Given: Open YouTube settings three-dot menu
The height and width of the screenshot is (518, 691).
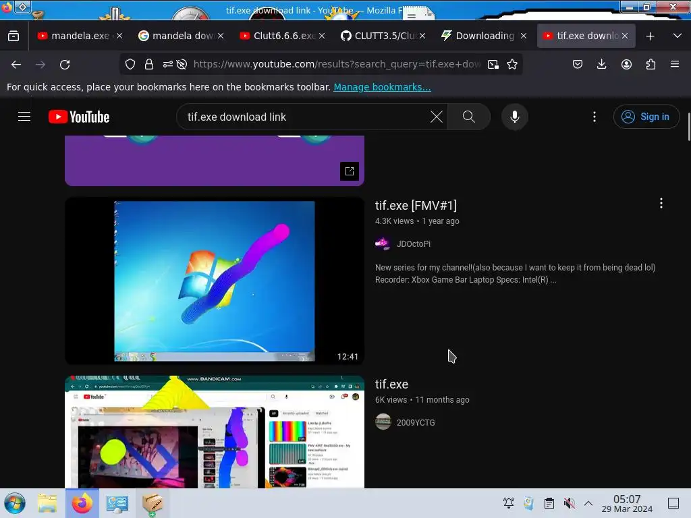Looking at the screenshot, I should 595,117.
